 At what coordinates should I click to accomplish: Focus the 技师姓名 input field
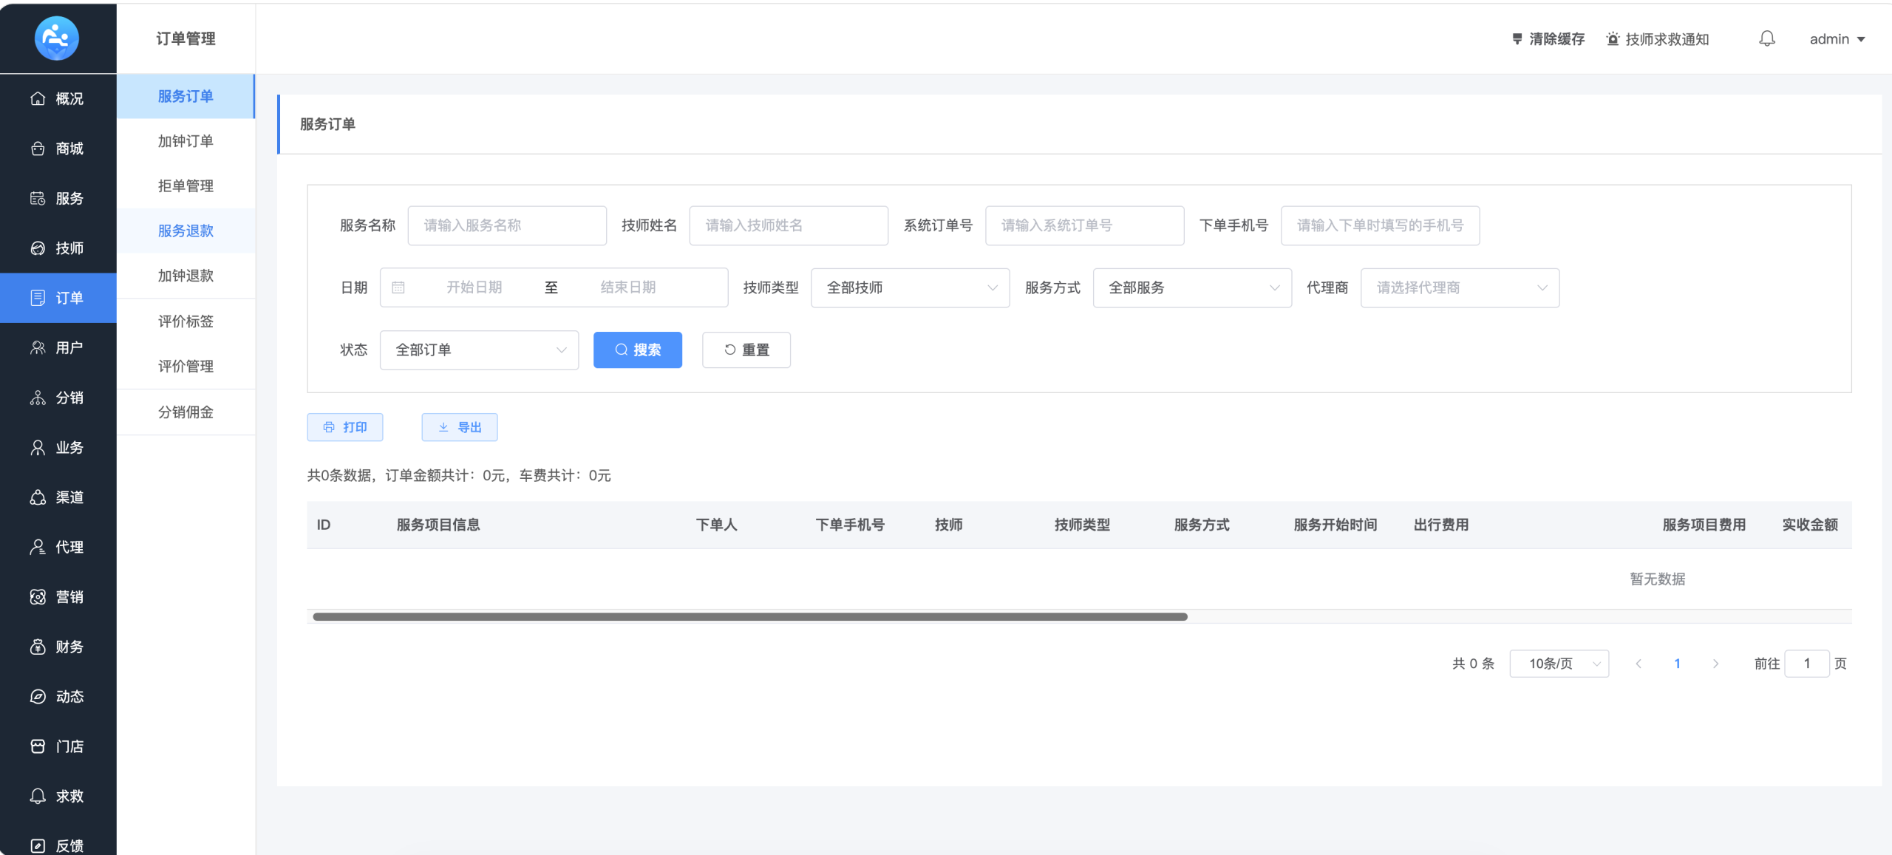click(x=789, y=225)
